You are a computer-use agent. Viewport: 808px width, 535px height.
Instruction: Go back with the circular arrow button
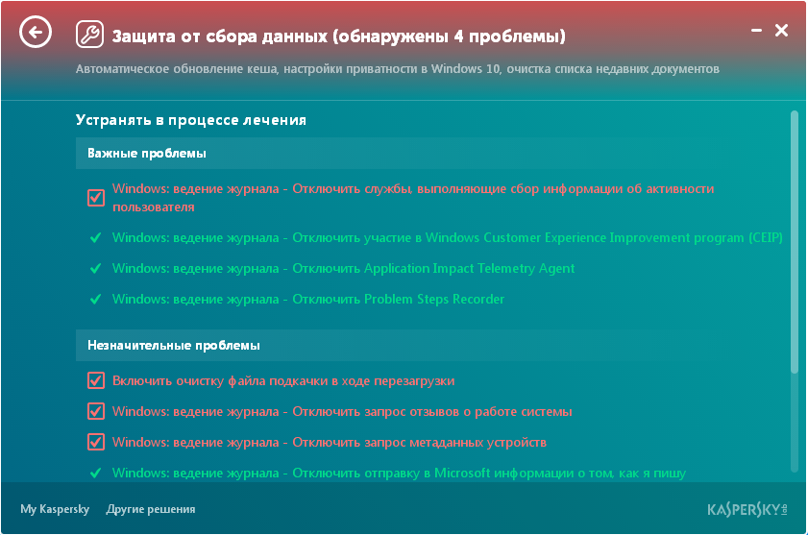pyautogui.click(x=36, y=33)
